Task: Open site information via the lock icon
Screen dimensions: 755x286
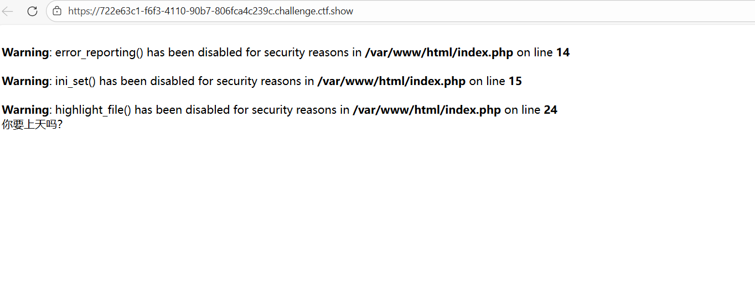Action: click(57, 11)
